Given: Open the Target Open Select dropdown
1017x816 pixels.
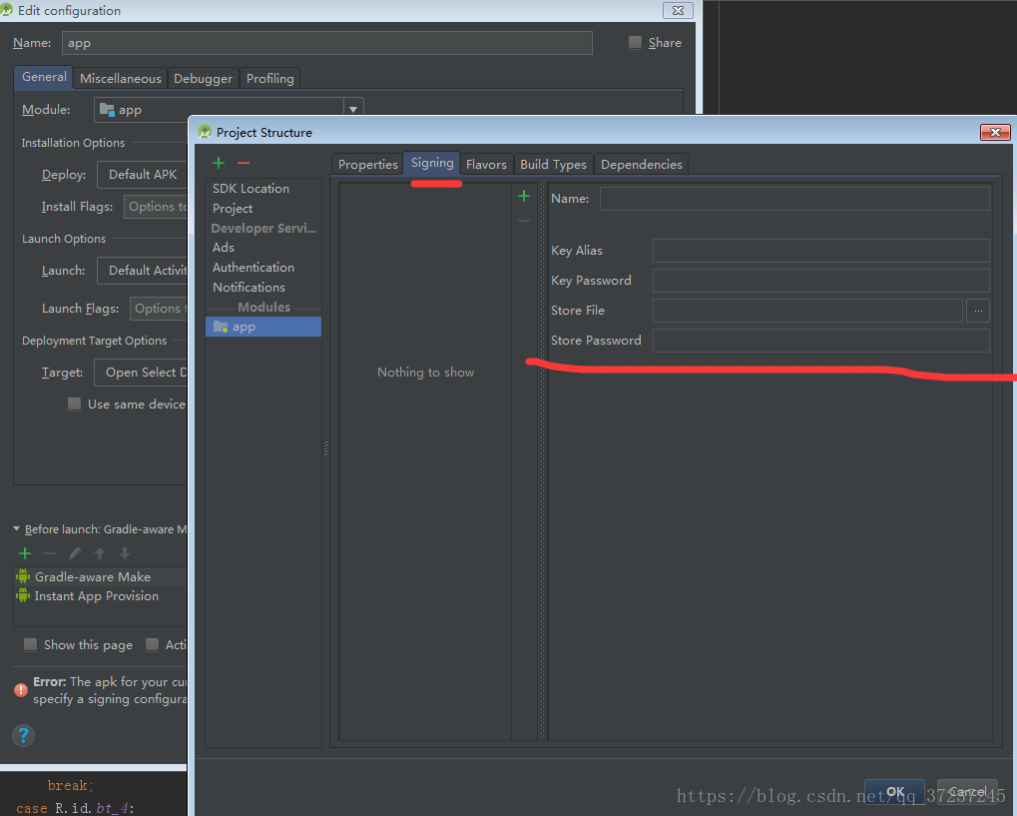Looking at the screenshot, I should coord(141,373).
